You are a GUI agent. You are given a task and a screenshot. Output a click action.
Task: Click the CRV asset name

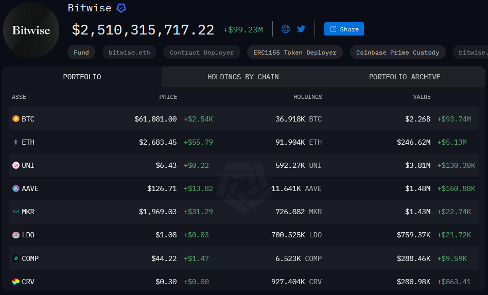tap(28, 282)
